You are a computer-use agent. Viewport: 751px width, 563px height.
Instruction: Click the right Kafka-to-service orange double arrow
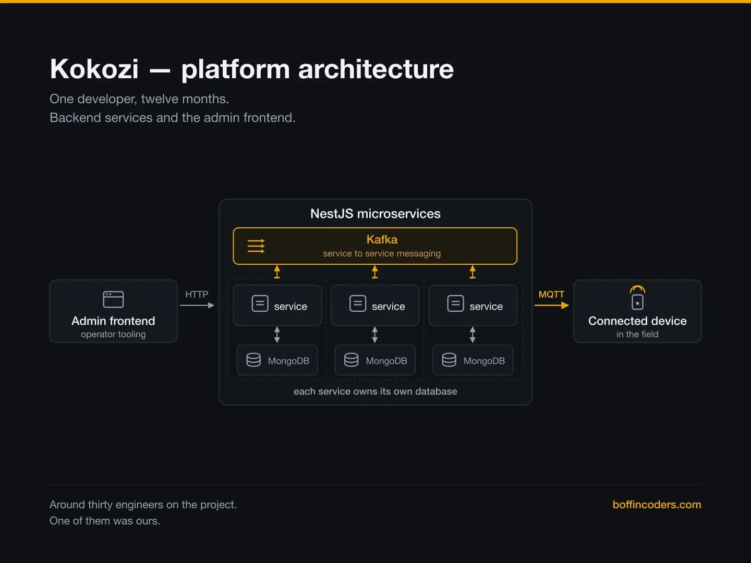click(x=473, y=272)
